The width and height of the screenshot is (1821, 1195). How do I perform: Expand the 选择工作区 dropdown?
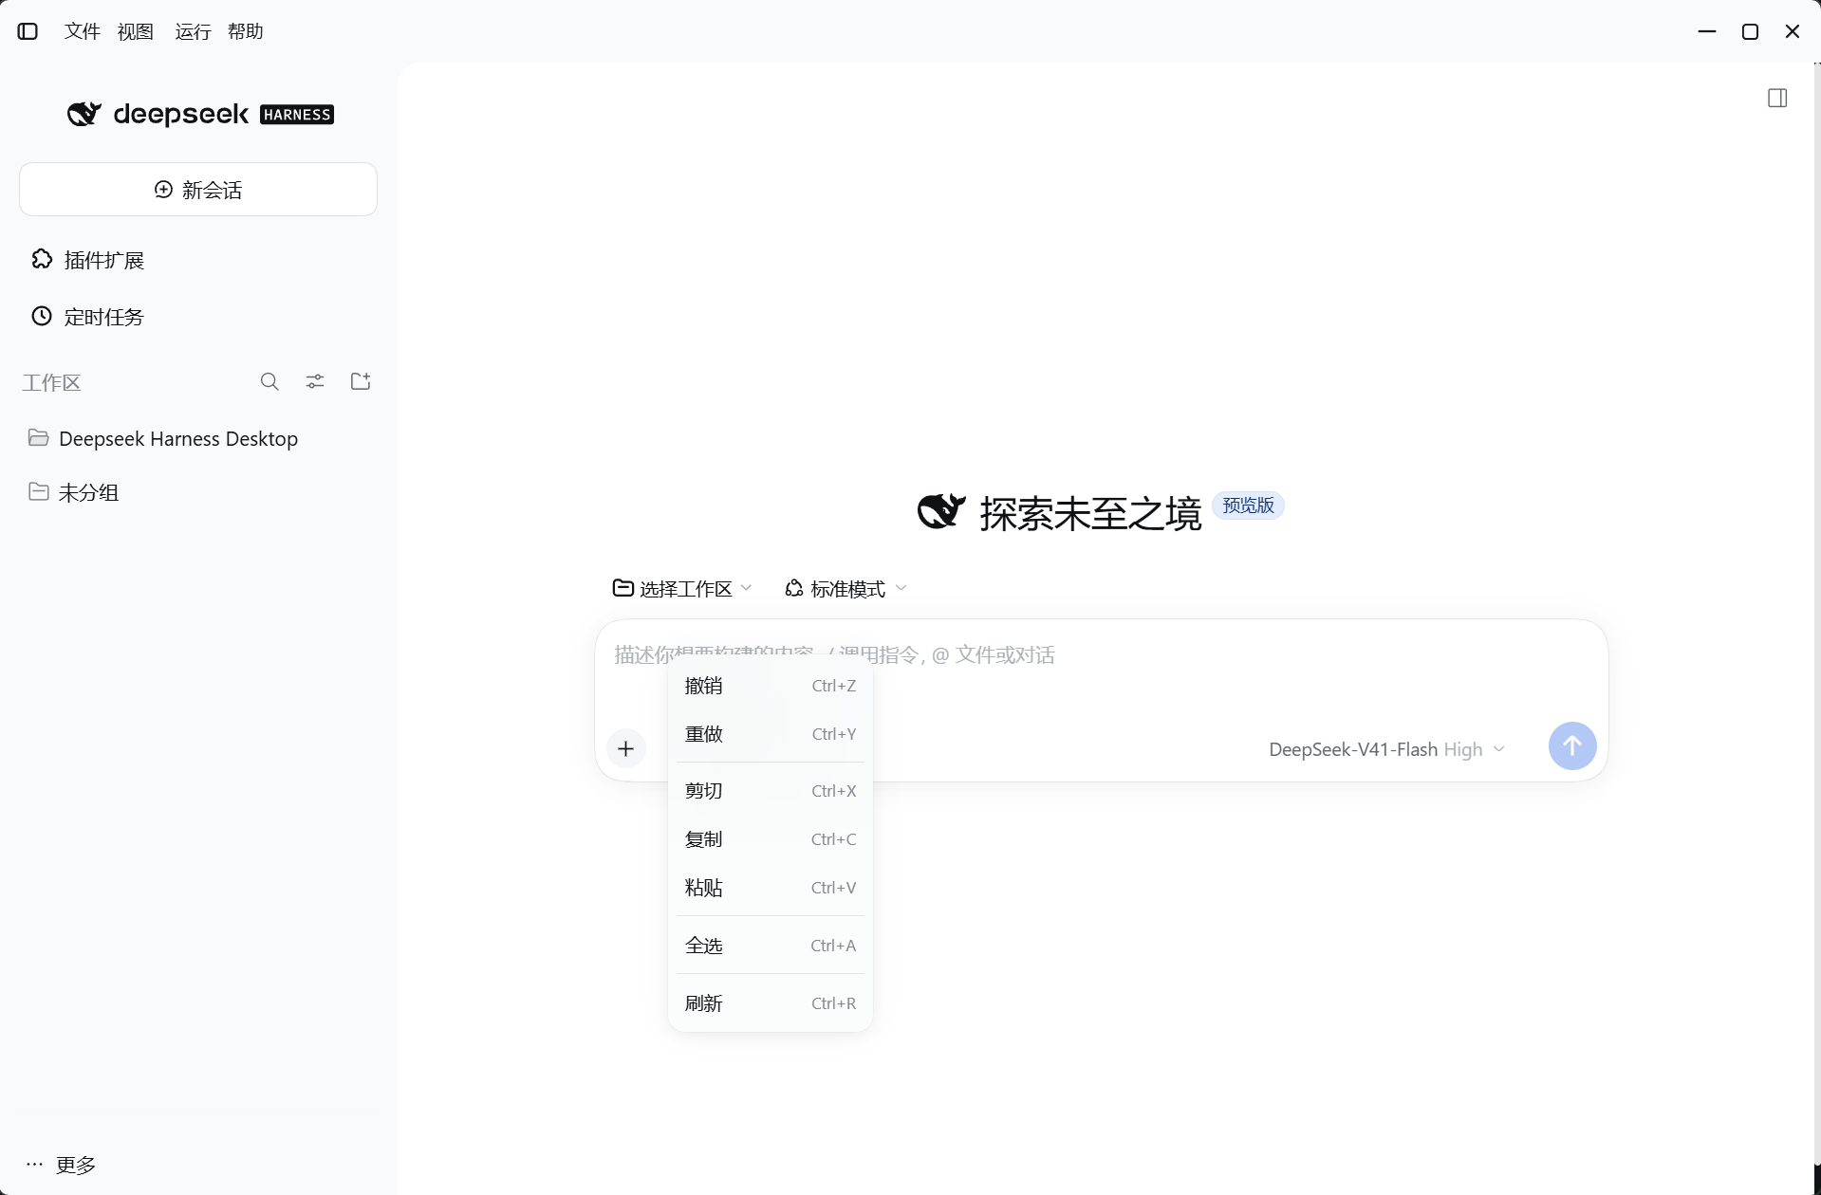pos(682,589)
